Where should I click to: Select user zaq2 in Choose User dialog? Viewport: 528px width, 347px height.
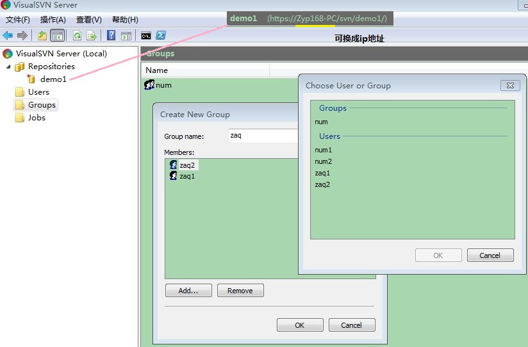pos(322,184)
